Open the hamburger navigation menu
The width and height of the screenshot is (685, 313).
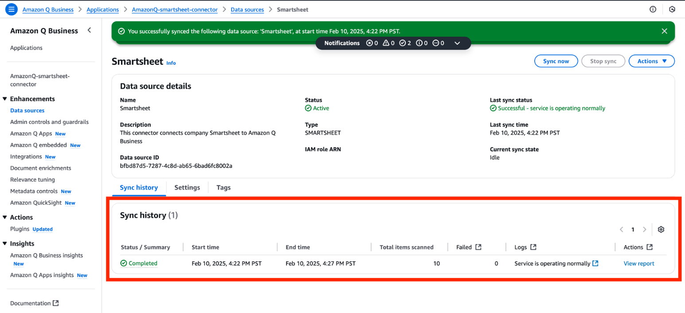[11, 9]
